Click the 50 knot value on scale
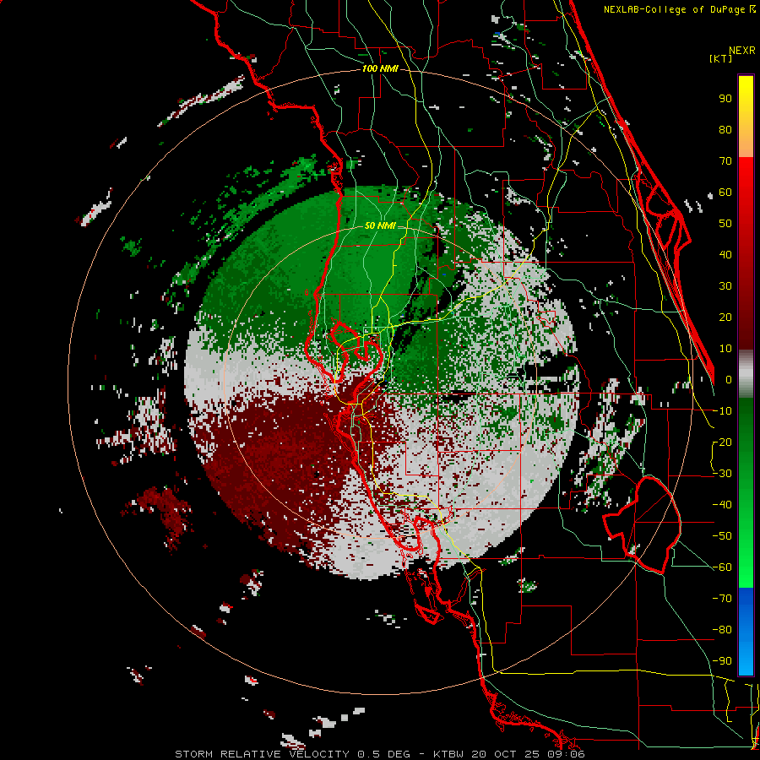Screen dimensions: 760x760 click(725, 224)
